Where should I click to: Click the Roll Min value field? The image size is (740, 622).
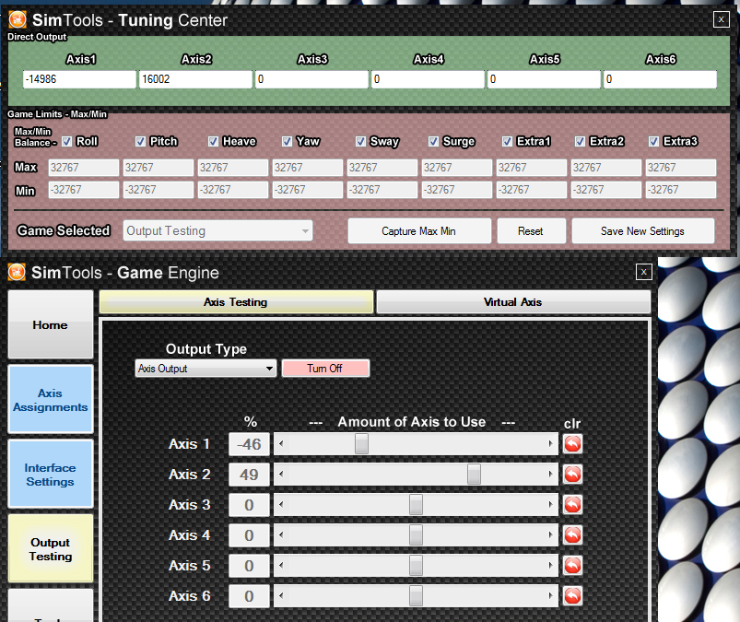[84, 190]
